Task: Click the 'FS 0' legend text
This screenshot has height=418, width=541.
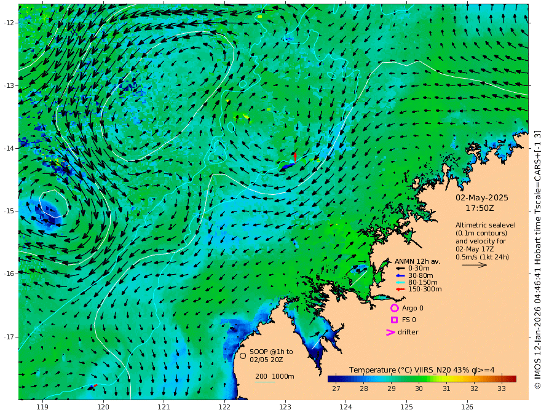Action: (409, 320)
